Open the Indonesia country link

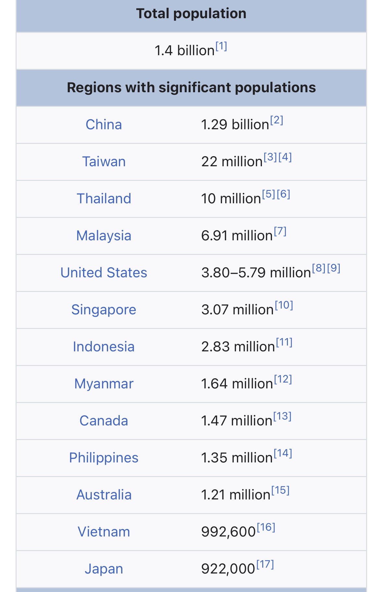coord(104,347)
